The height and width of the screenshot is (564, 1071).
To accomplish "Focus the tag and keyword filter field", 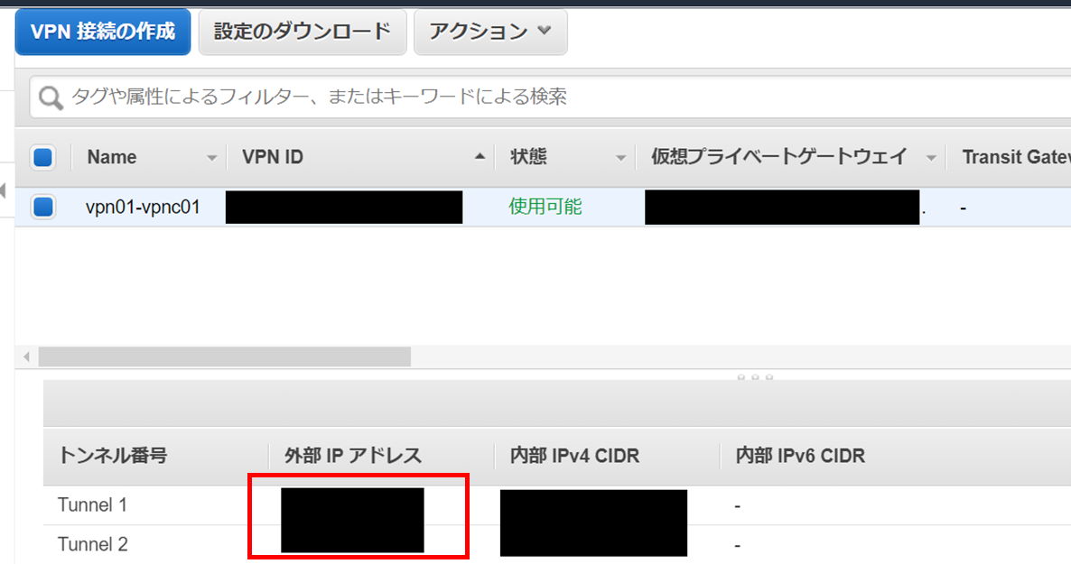I will [542, 97].
